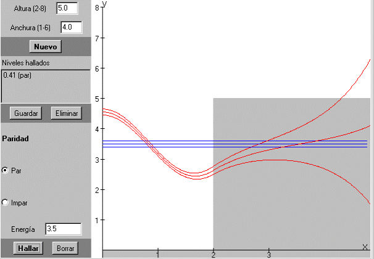The image size is (374, 259).
Task: Click the Nuevo button
Action: (x=45, y=46)
